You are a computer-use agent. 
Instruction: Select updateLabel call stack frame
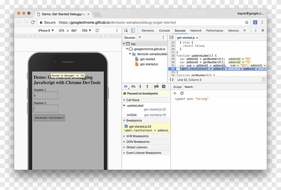(x=146, y=107)
